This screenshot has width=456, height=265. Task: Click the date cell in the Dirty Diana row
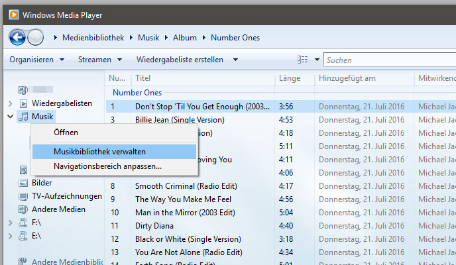[361, 226]
